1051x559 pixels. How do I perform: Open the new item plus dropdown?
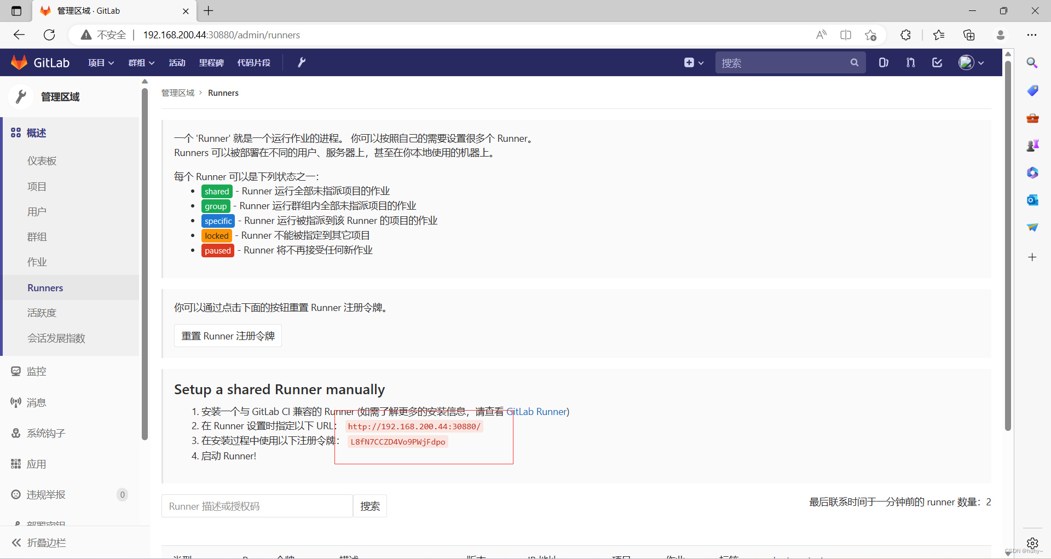(694, 62)
